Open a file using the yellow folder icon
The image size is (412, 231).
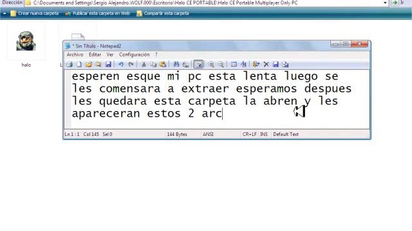[x=89, y=64]
